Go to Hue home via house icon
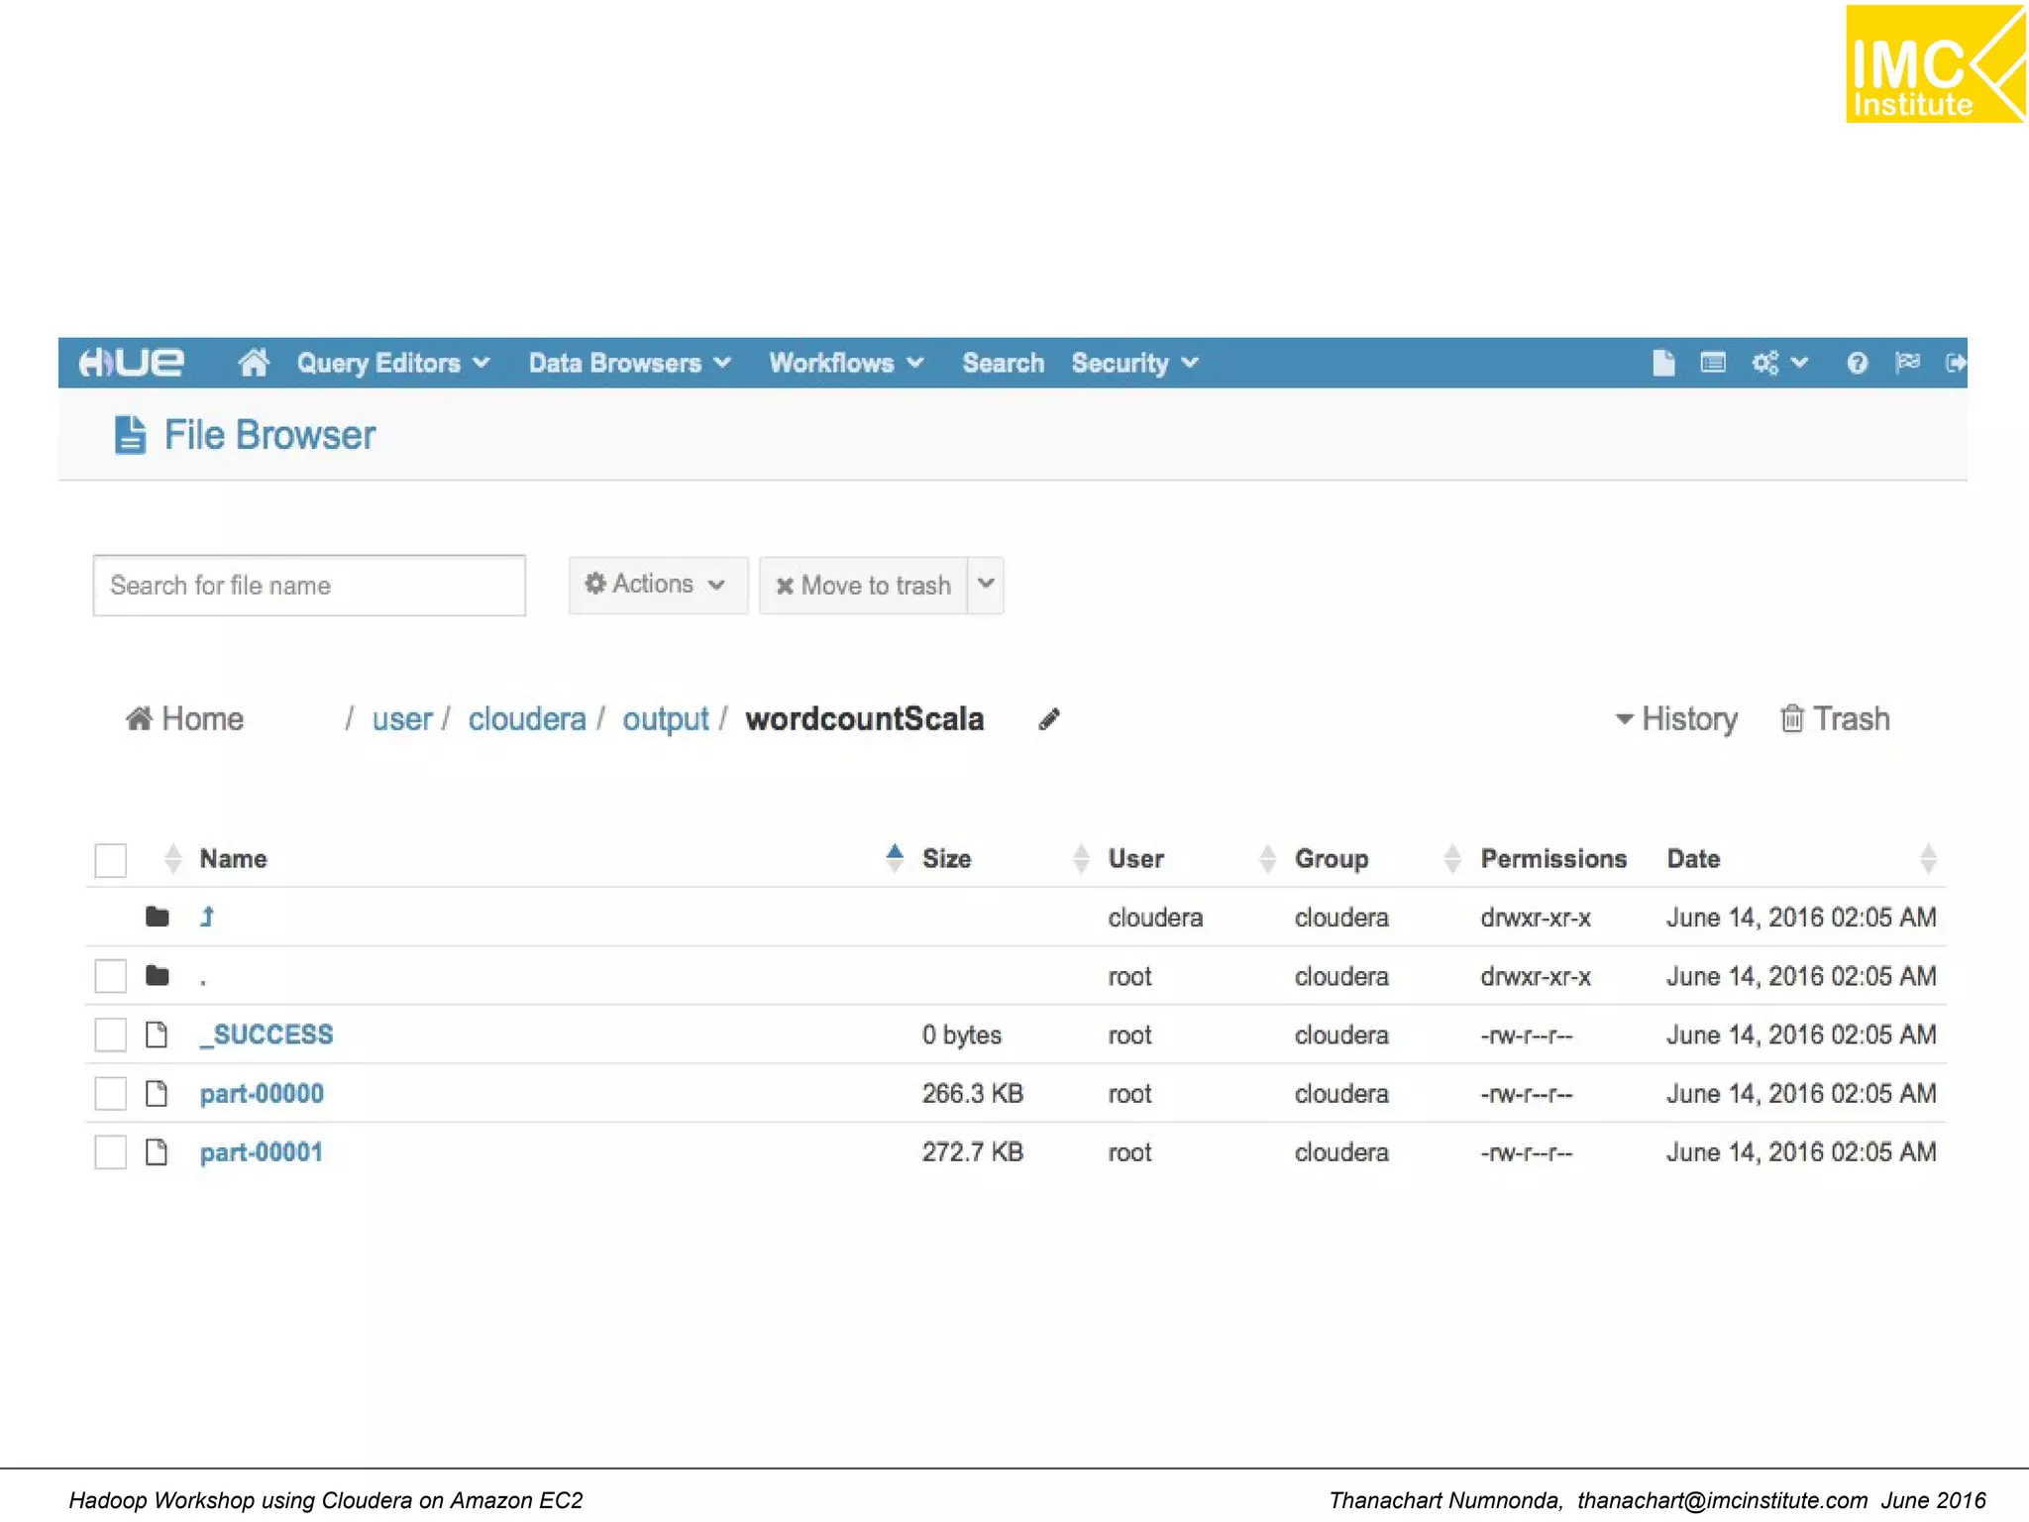Screen dimensions: 2029x1522 click(254, 363)
